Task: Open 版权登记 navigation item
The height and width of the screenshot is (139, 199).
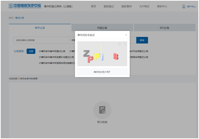Action: (x=109, y=6)
